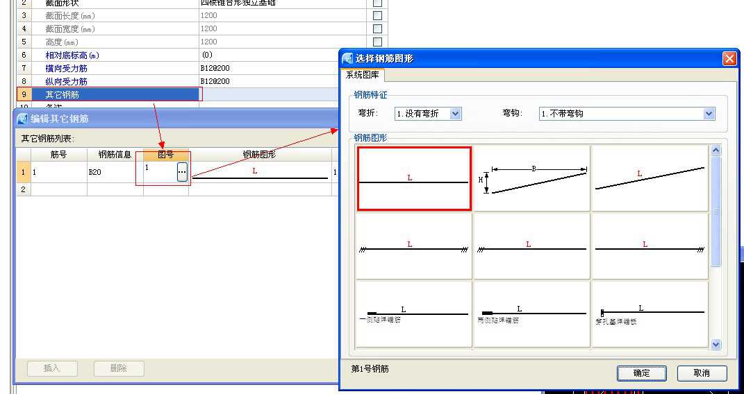744x394 pixels.
Task: Cancel the dialog with the 取消 button
Action: 702,373
